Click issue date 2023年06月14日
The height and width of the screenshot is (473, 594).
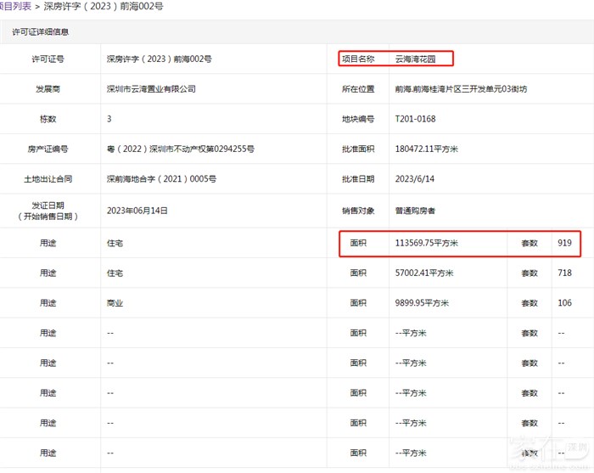click(137, 210)
